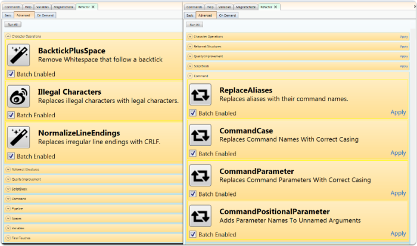Collapse Character Operations in the left pane
417x246 pixels.
8,36
